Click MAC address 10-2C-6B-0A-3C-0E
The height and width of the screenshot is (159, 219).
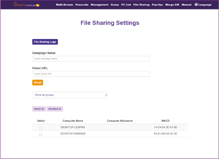pos(166,134)
